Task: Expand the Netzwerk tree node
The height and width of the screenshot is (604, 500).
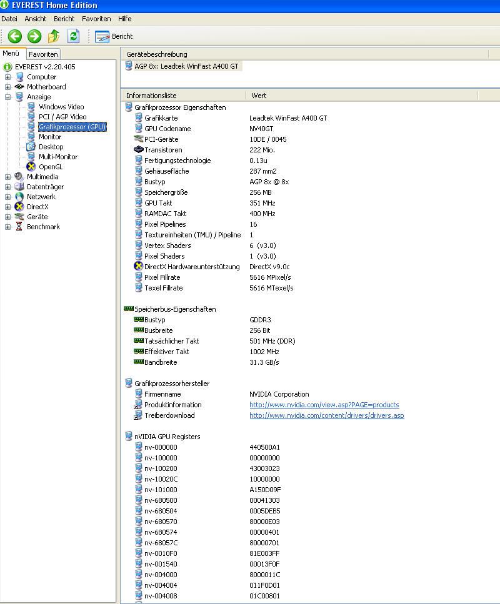Action: coord(7,197)
